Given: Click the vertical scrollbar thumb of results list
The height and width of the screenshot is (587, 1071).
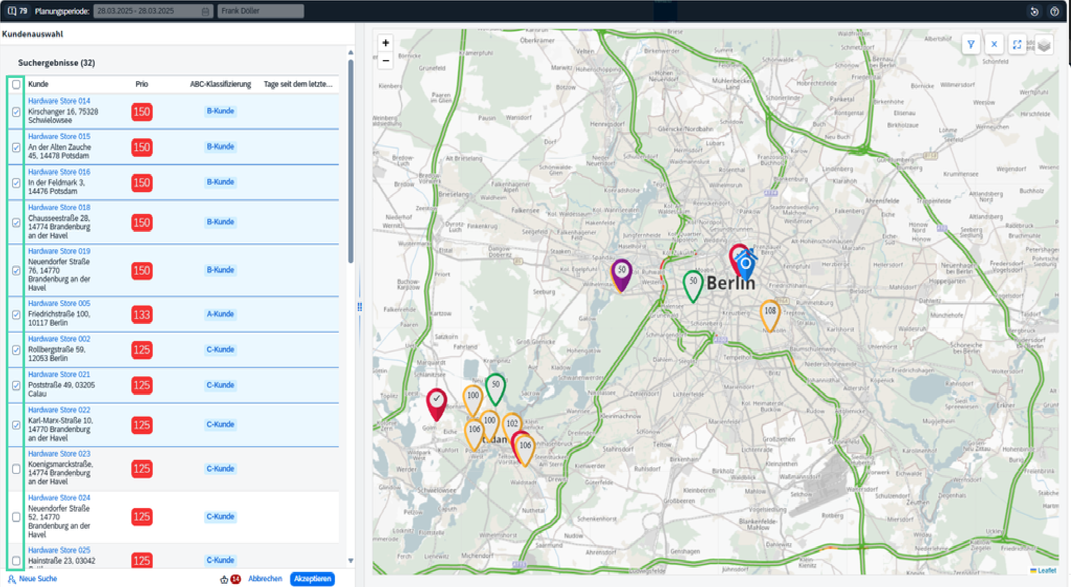Looking at the screenshot, I should pos(351,161).
